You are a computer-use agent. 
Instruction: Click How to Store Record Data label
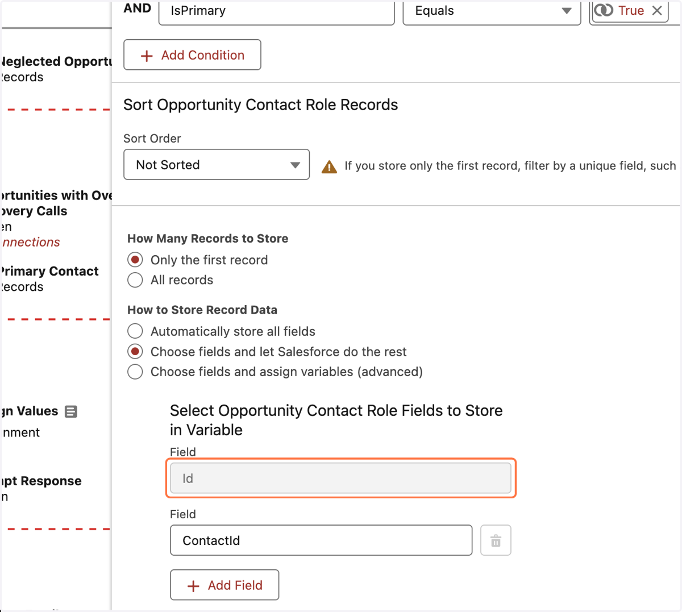pyautogui.click(x=202, y=310)
